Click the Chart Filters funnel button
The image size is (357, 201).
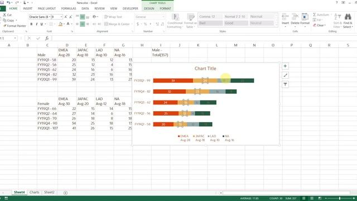click(x=285, y=84)
